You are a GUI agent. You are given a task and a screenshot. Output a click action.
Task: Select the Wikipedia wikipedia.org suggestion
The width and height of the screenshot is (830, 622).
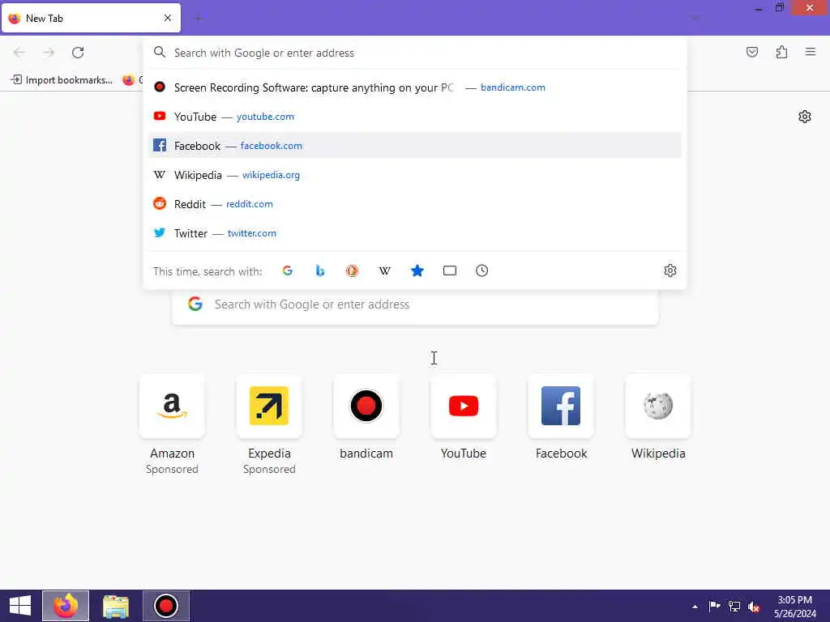(x=415, y=175)
